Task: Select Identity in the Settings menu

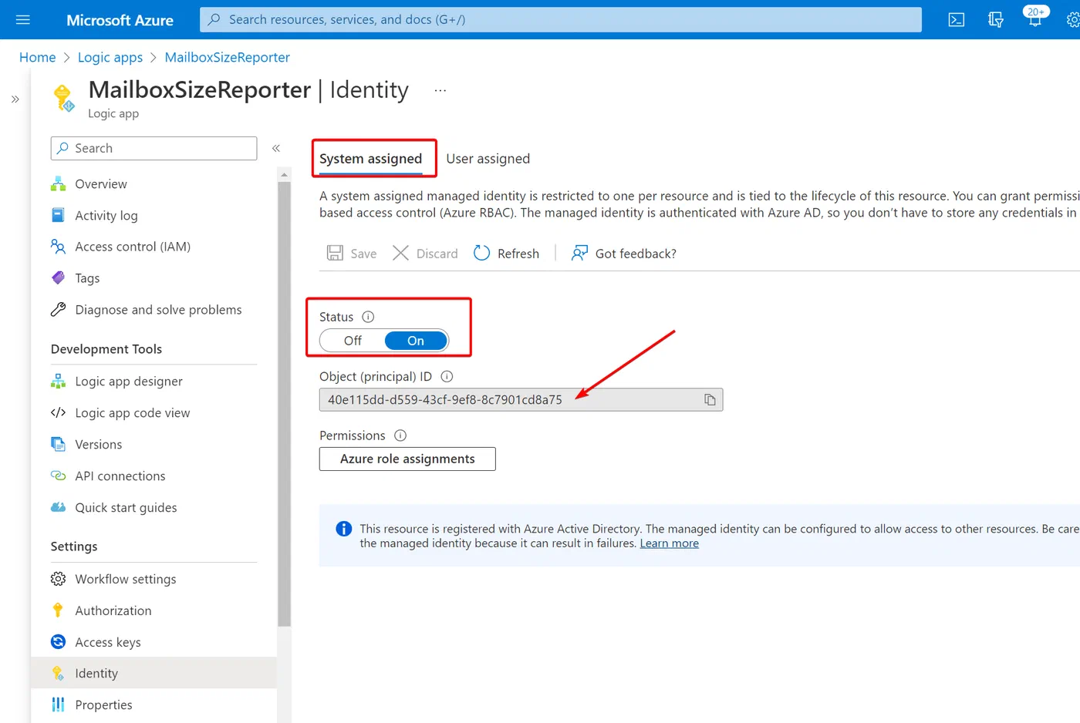Action: [x=154, y=673]
